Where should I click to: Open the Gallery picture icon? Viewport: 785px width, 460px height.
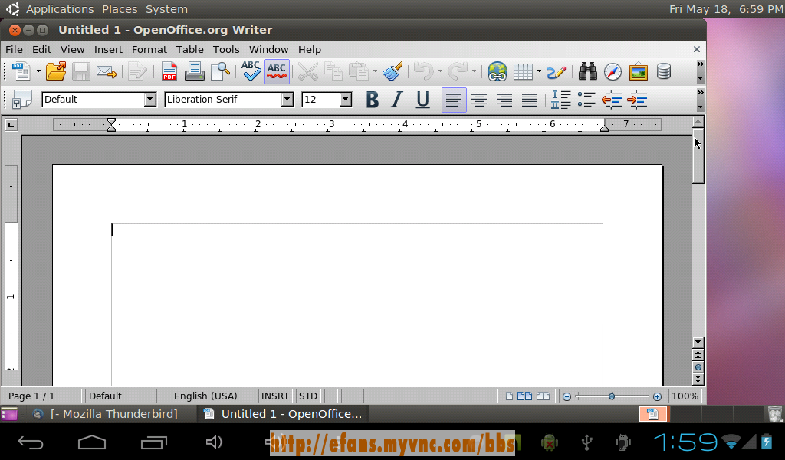click(x=639, y=71)
